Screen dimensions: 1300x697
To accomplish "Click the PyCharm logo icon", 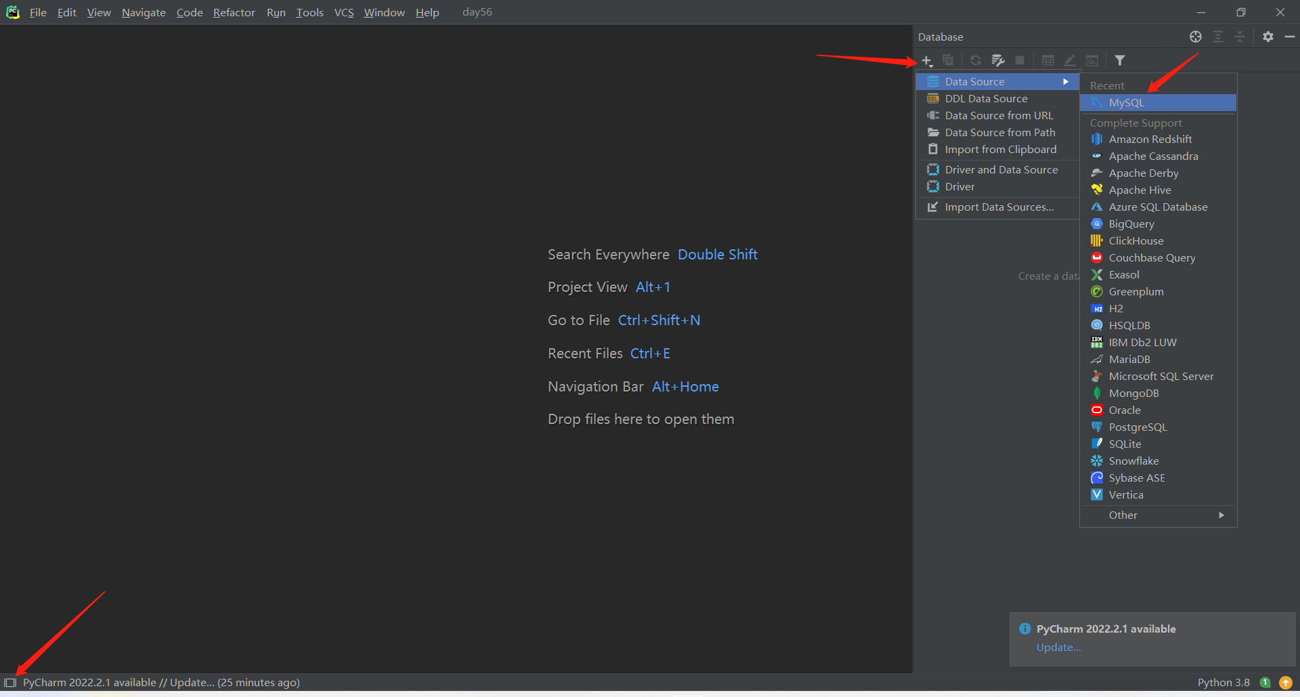I will click(13, 12).
